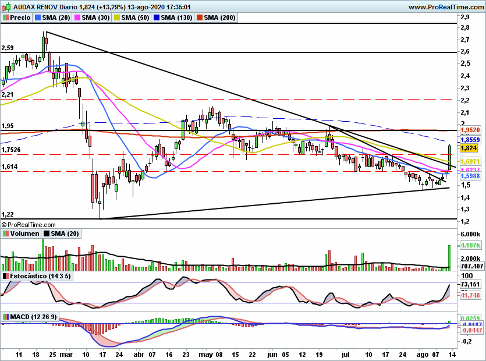Click the 1,22 support level label
This screenshot has width=486, height=361.
(x=8, y=215)
